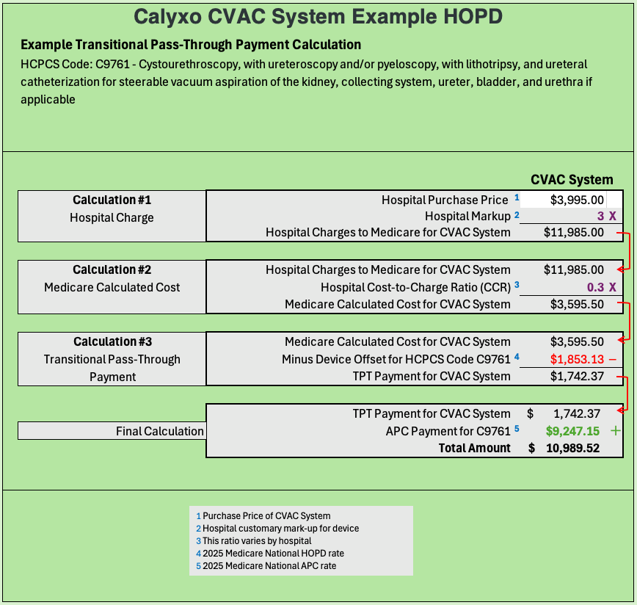Select the 'Hospital Purchase Price' label

point(445,200)
